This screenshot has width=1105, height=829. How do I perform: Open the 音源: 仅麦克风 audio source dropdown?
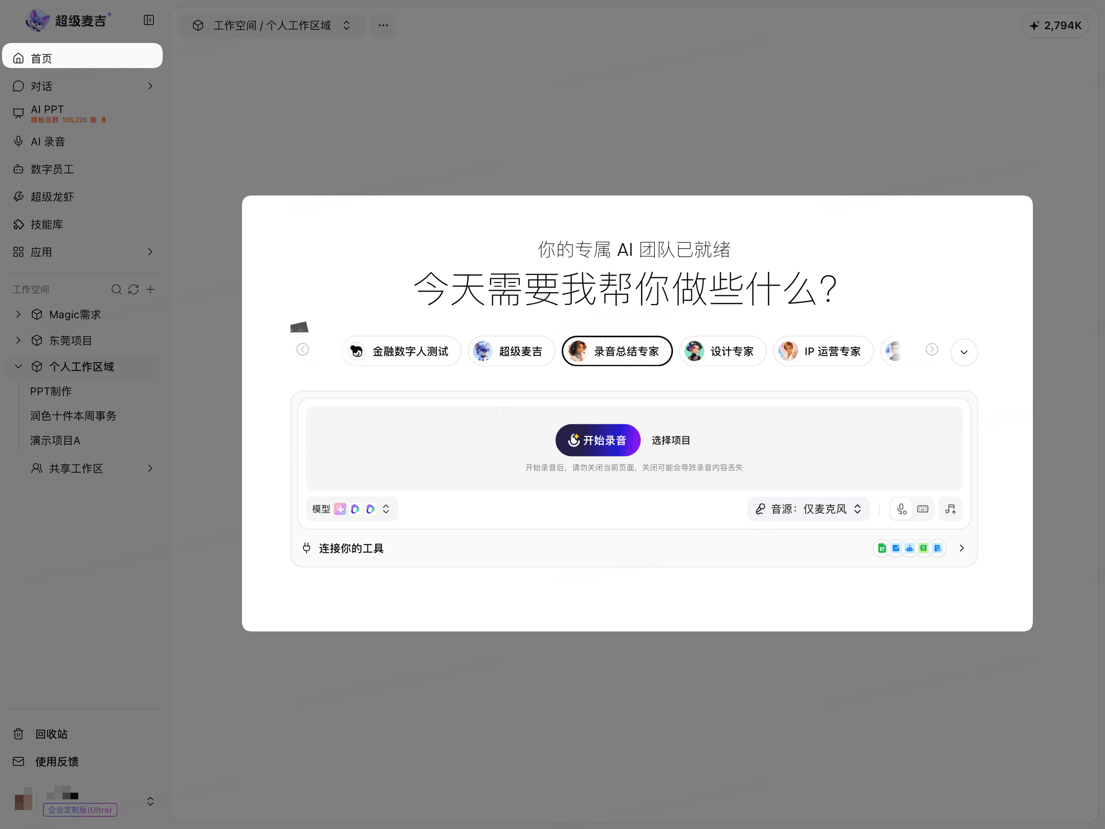[808, 509]
